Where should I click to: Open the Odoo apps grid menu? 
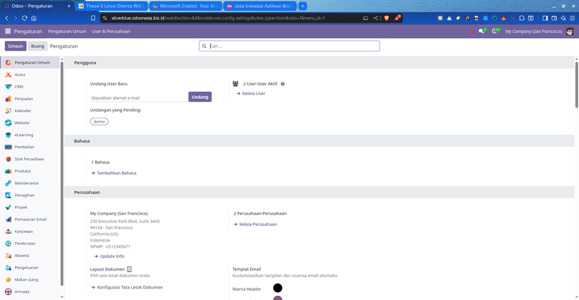click(8, 31)
